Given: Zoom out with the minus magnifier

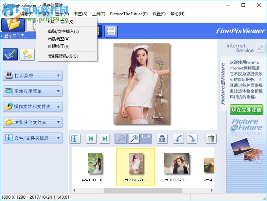Looking at the screenshot, I should [x=121, y=139].
